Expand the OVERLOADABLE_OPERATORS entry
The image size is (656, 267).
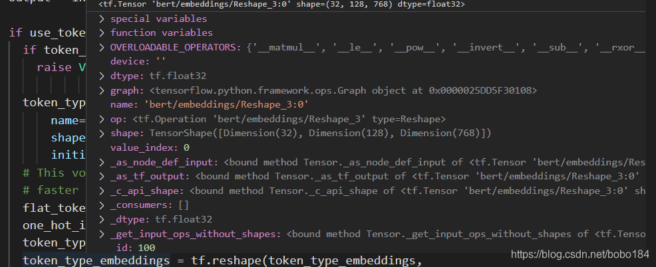[x=101, y=47]
